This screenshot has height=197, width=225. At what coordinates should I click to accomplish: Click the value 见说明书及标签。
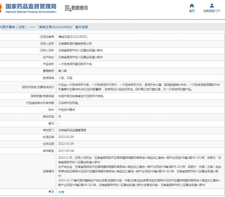click(69, 103)
